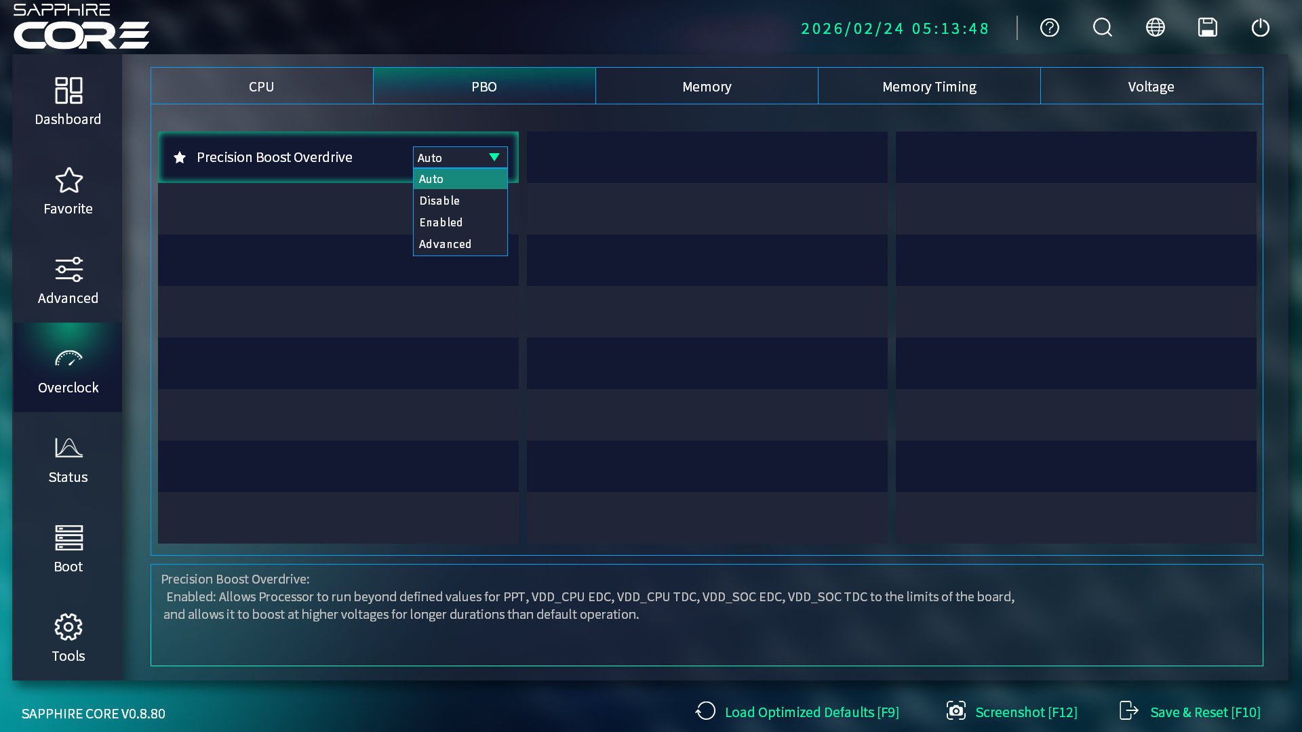
Task: Pick Advanced option in the PBO dropdown
Action: [x=445, y=244]
